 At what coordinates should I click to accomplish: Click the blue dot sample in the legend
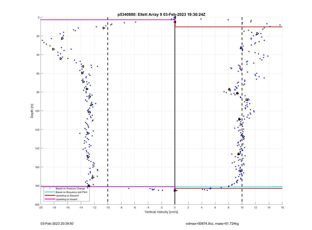(50, 188)
